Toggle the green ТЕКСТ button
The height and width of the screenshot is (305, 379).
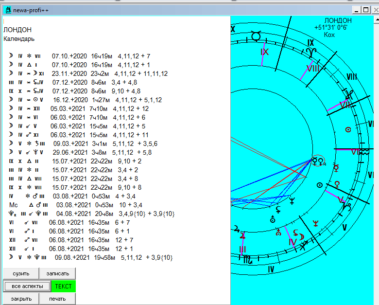pyautogui.click(x=63, y=286)
